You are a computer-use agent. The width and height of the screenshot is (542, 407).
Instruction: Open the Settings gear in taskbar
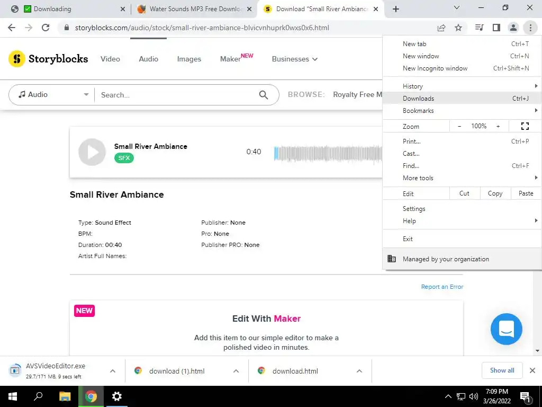point(117,396)
